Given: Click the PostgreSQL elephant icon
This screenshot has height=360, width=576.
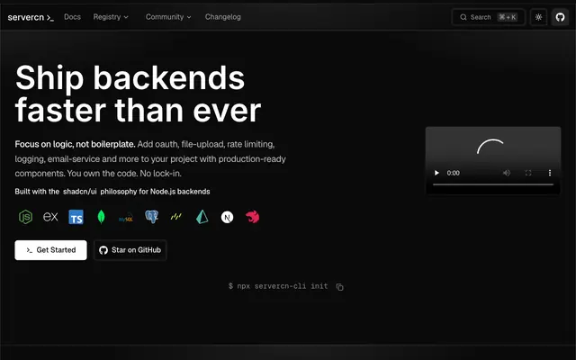Looking at the screenshot, I should [x=151, y=217].
